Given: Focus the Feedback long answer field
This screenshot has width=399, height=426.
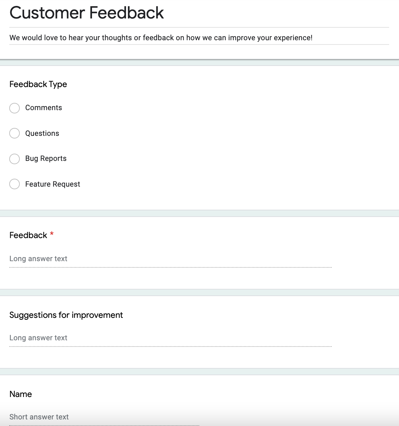Looking at the screenshot, I should [170, 259].
